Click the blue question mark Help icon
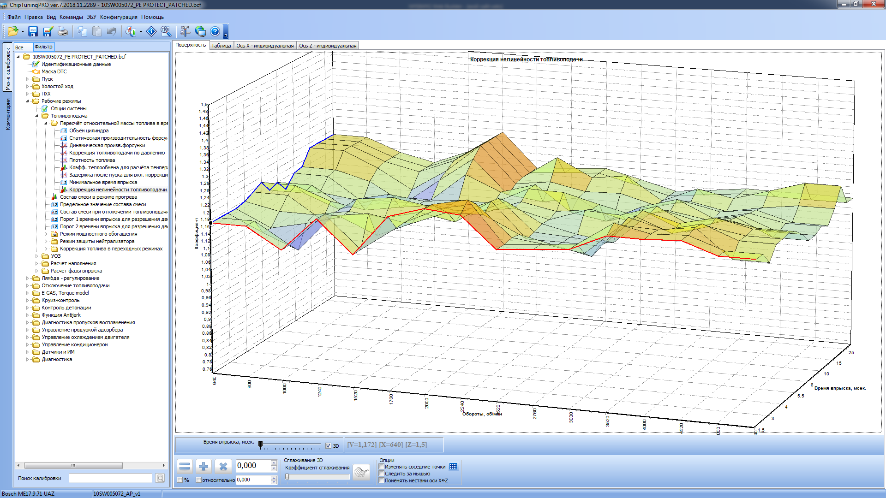Screen dimensions: 886x498 coord(215,31)
